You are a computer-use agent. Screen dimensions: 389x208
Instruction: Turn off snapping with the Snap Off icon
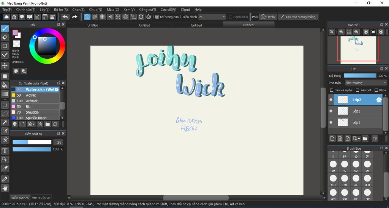[87, 17]
